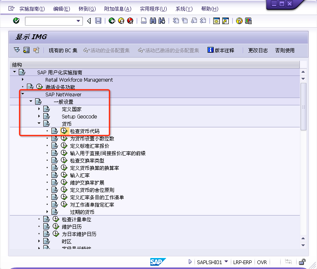Click the 现有的 BC 集 button
The height and width of the screenshot is (269, 317).
point(63,50)
